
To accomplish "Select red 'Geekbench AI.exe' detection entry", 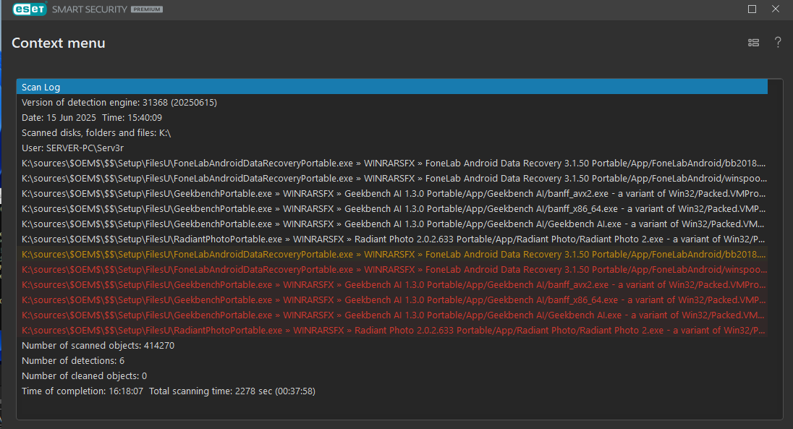I will [x=392, y=315].
